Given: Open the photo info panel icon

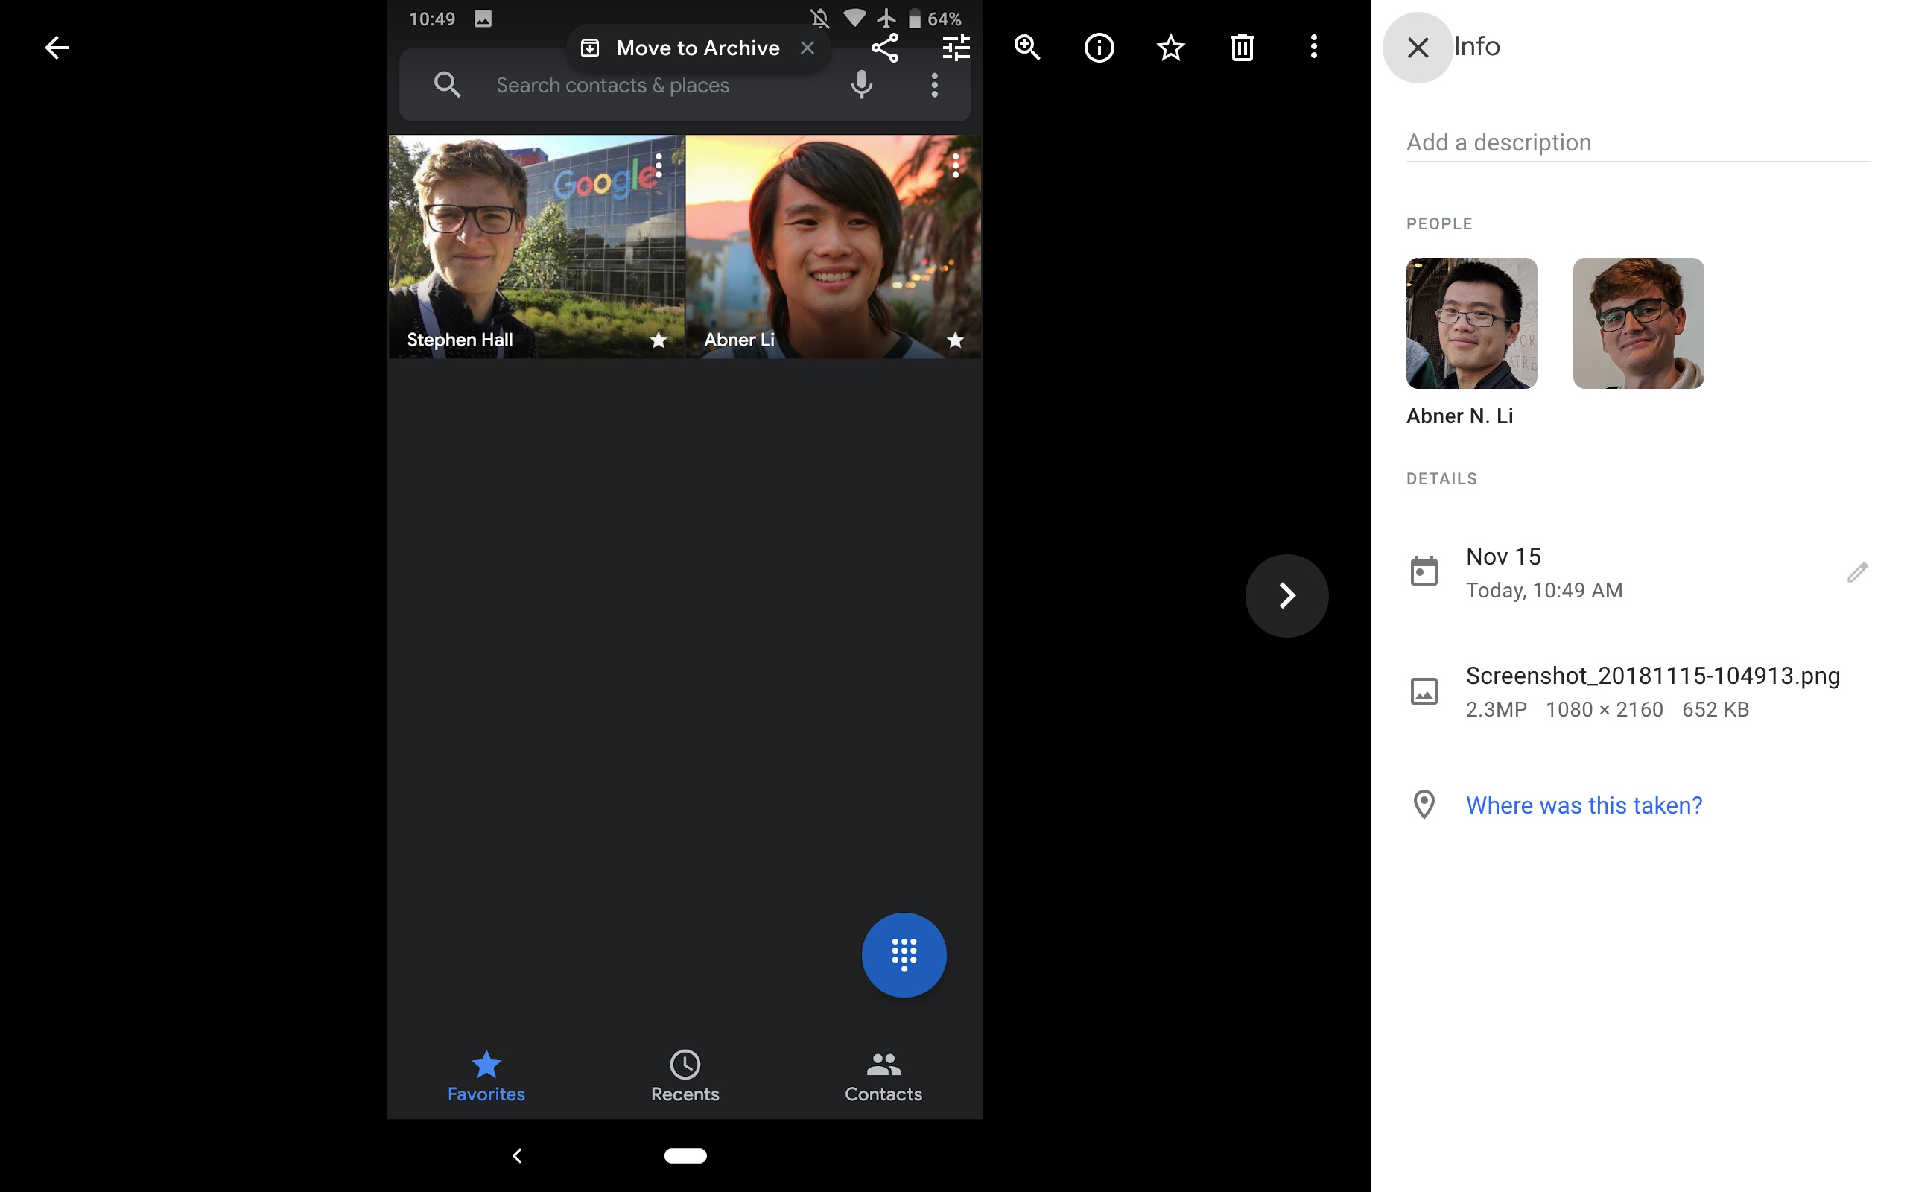Looking at the screenshot, I should coord(1100,47).
